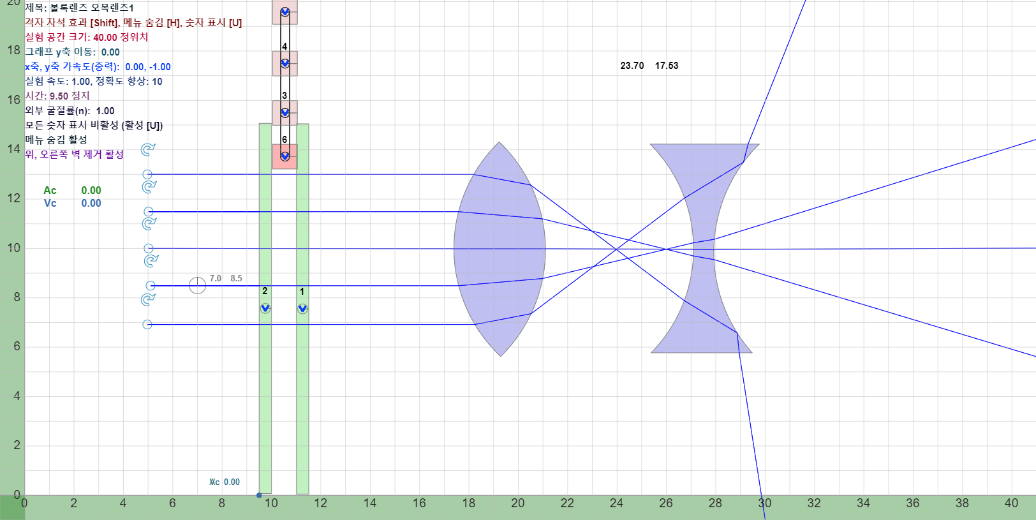Select the source circle of the topmost ray
Screen dimensions: 1036x520
[147, 174]
